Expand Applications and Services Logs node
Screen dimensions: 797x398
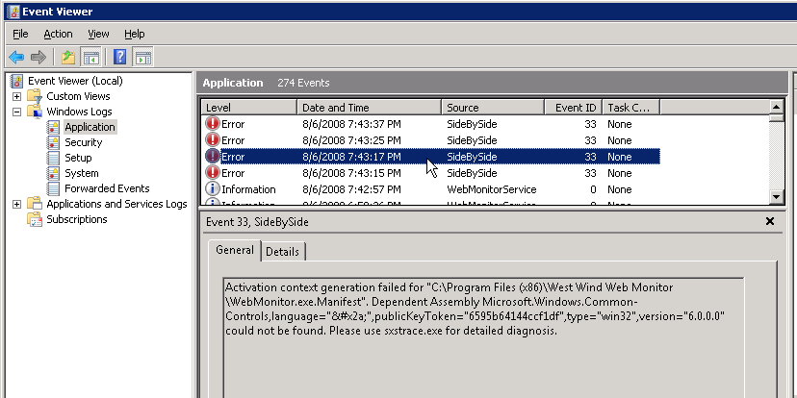17,204
